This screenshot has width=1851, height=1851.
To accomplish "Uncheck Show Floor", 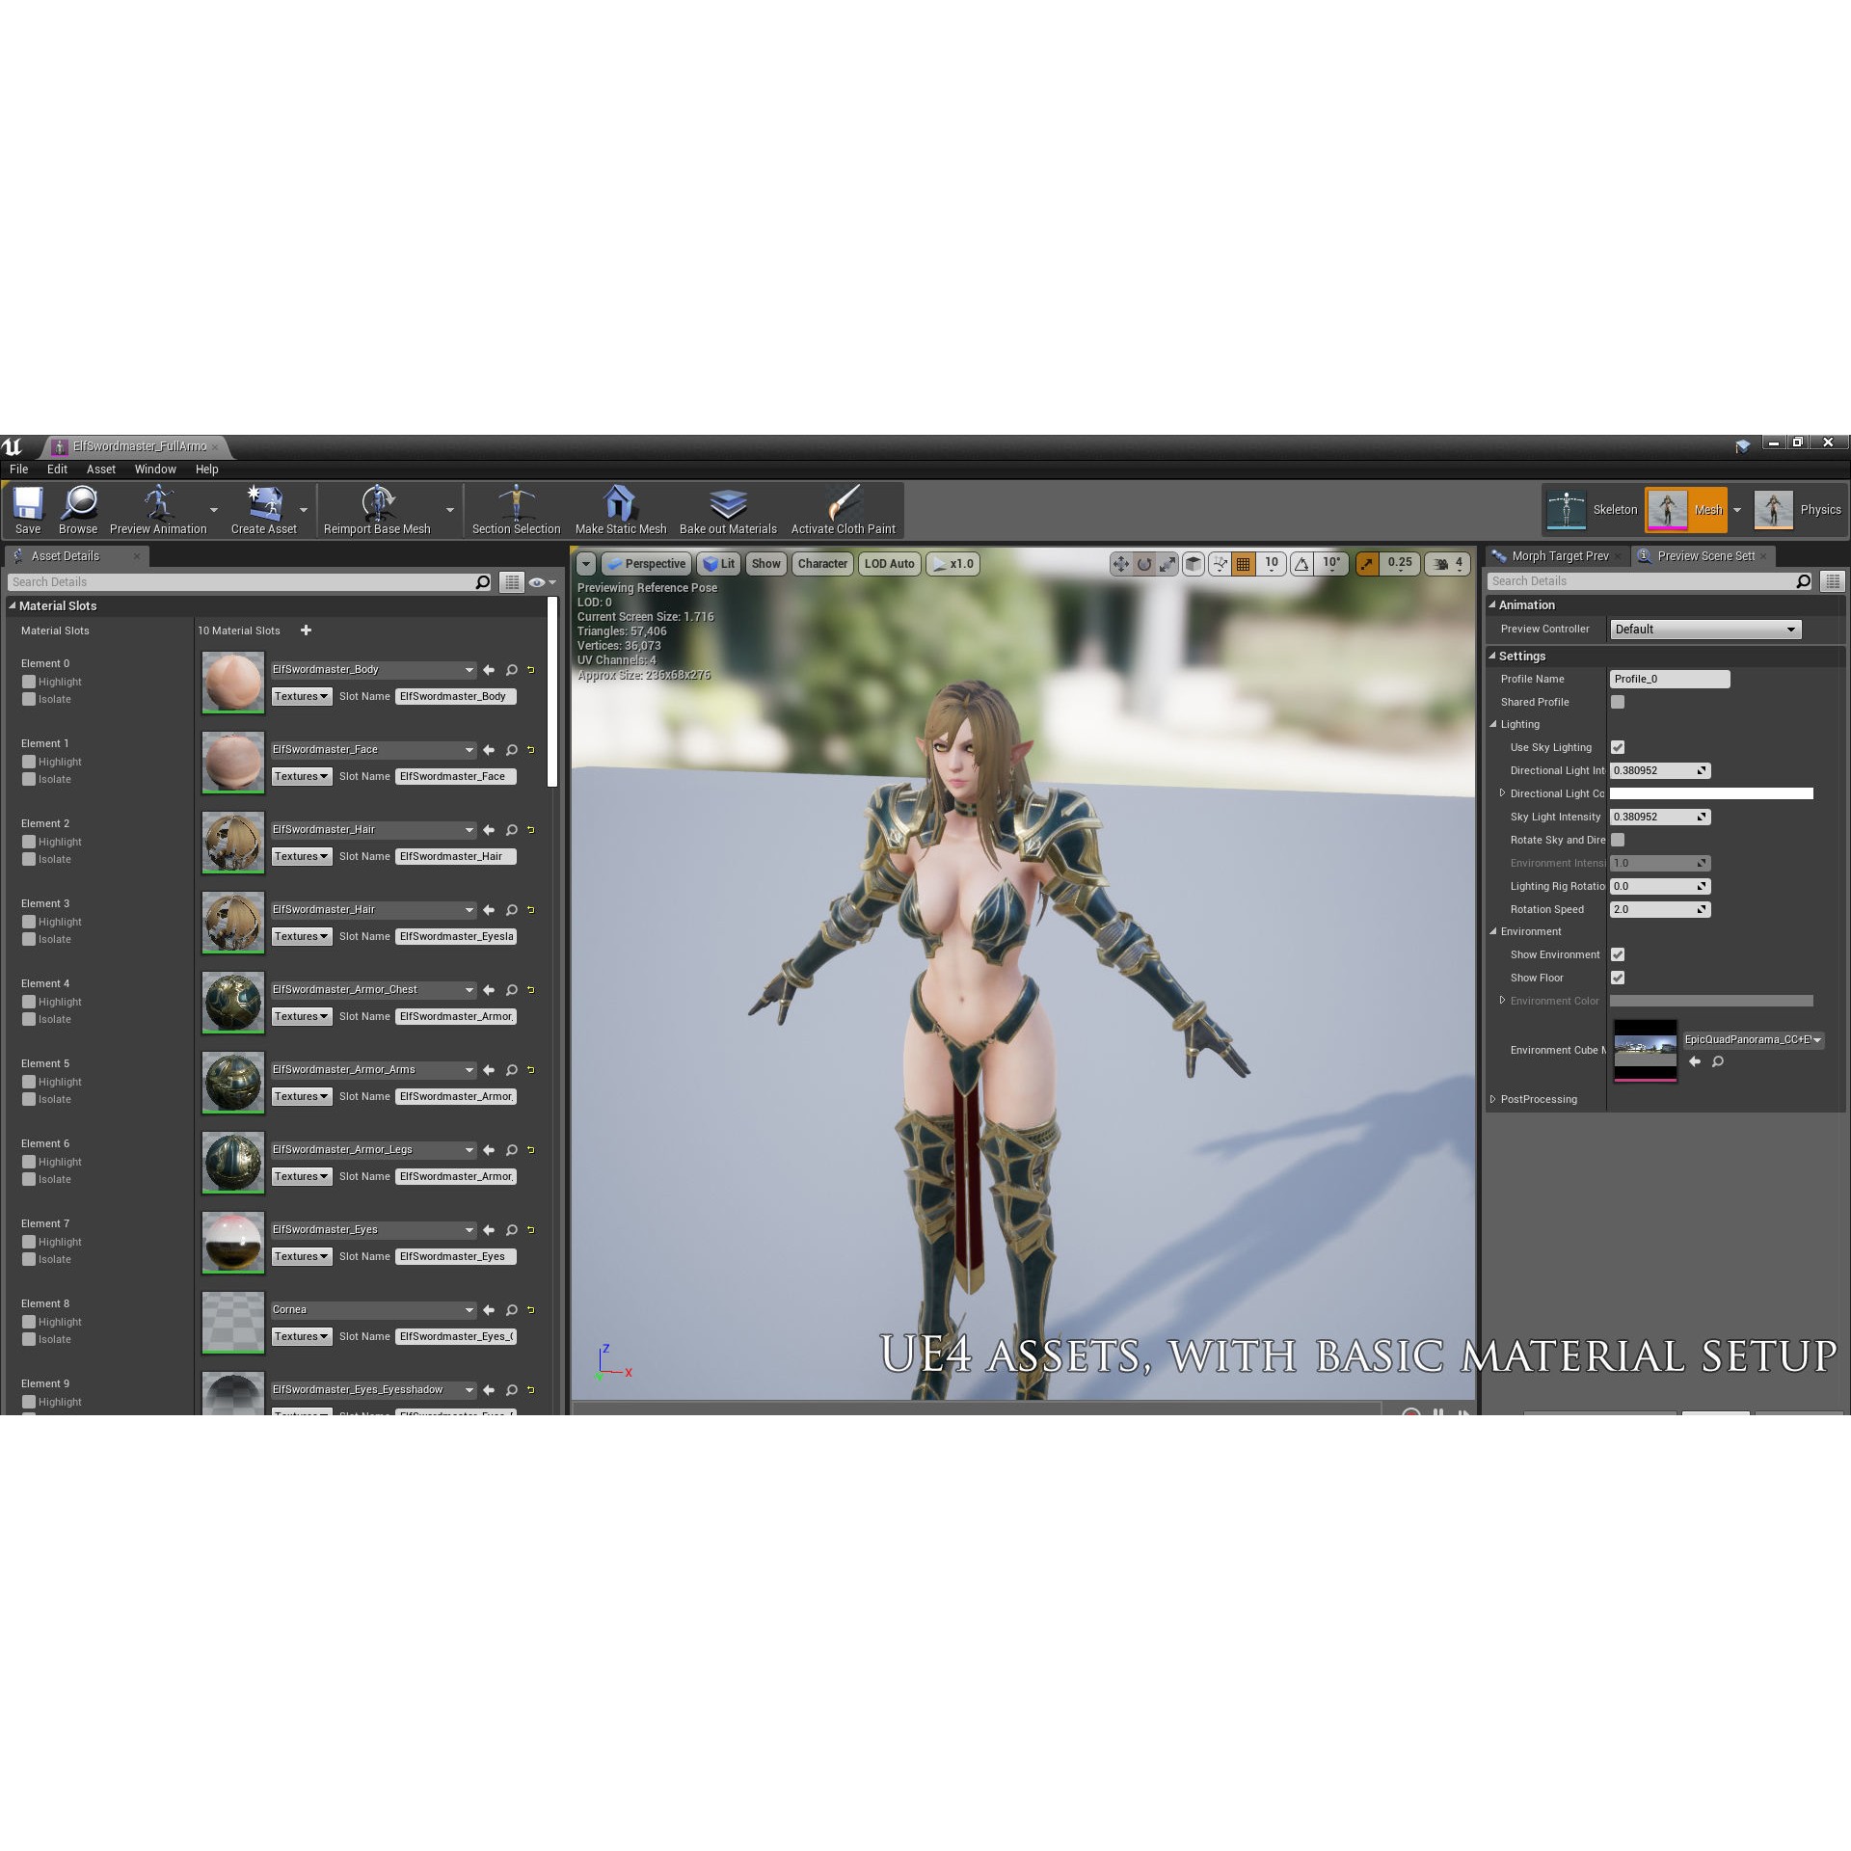I will pos(1618,978).
